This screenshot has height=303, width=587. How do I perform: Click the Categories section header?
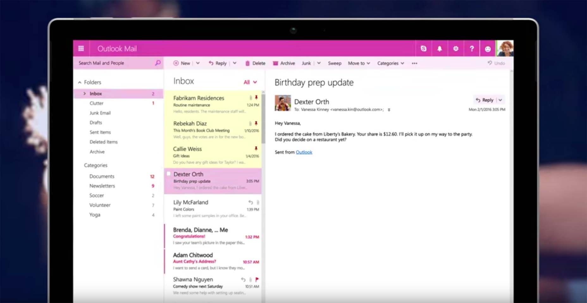(x=96, y=165)
